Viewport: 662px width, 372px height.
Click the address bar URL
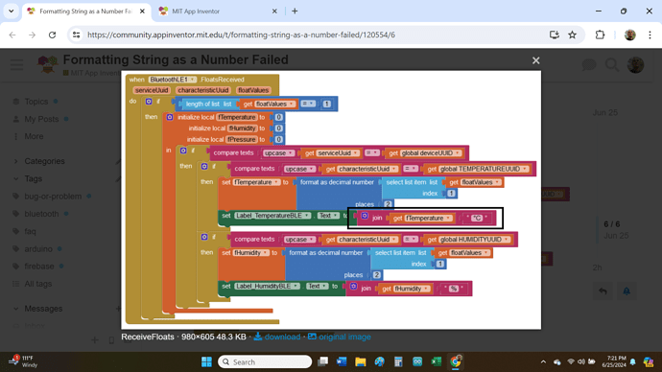(241, 35)
